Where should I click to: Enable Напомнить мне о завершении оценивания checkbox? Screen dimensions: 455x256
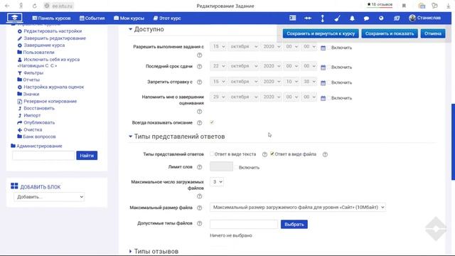(x=329, y=98)
